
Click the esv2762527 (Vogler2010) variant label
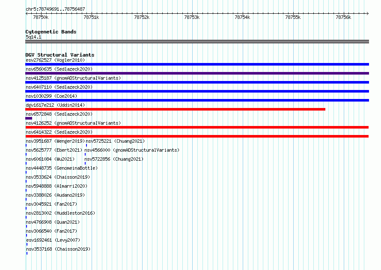coord(55,60)
